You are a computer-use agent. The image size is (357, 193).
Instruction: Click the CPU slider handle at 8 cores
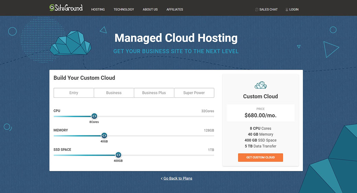tap(94, 116)
